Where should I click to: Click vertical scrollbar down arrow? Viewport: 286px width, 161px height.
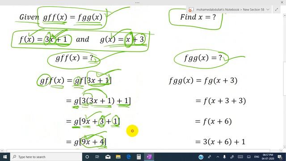point(284,147)
